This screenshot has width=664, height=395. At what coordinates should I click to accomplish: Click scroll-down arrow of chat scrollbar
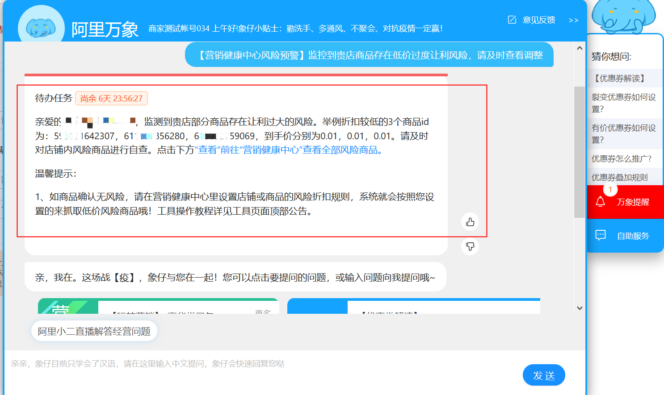click(580, 308)
